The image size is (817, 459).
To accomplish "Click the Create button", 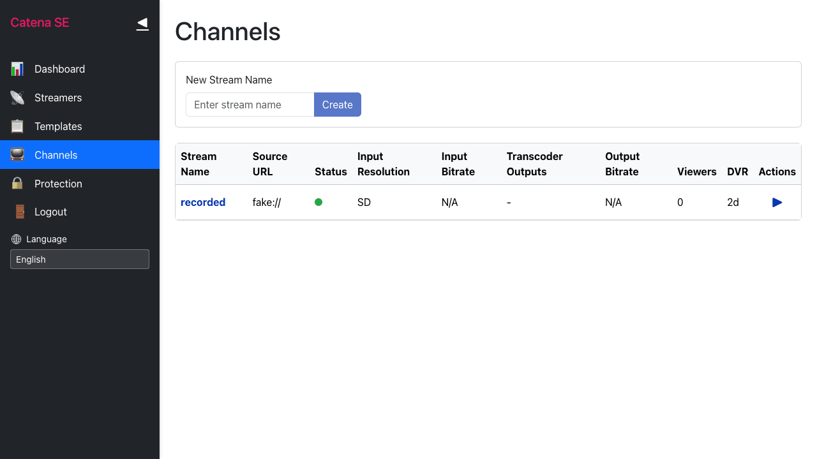I will (x=337, y=105).
